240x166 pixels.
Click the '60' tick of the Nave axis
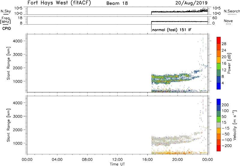pyautogui.click(x=214, y=18)
